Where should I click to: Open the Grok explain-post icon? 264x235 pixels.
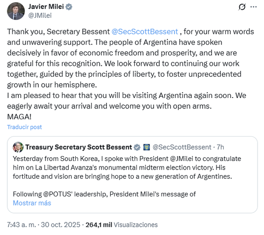(x=242, y=8)
